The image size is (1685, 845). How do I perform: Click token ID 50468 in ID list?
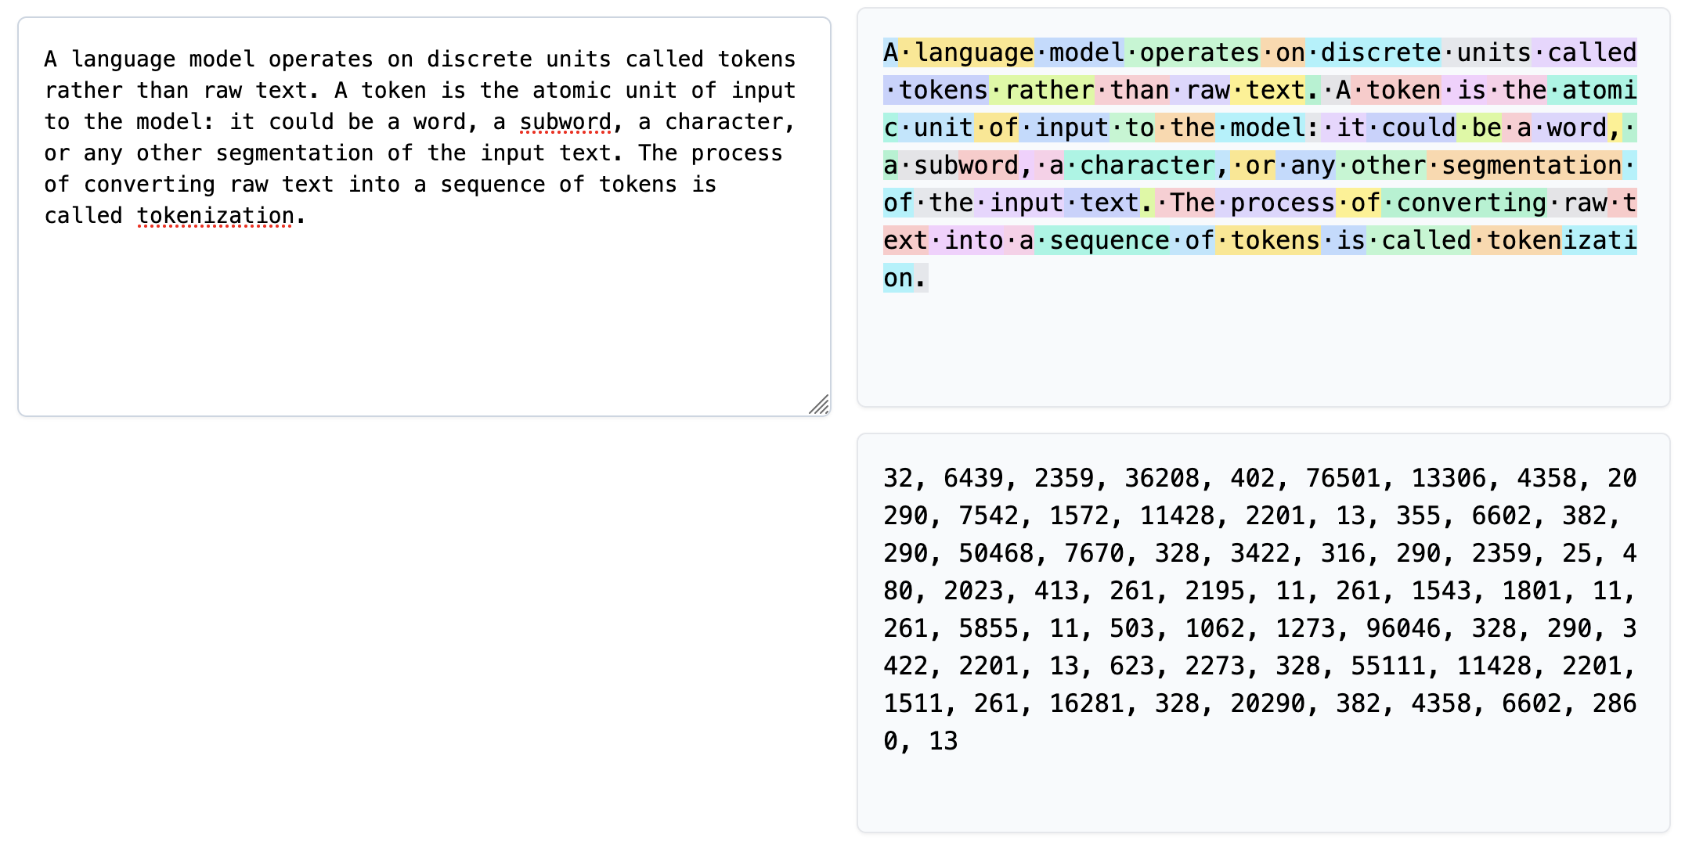tap(995, 553)
